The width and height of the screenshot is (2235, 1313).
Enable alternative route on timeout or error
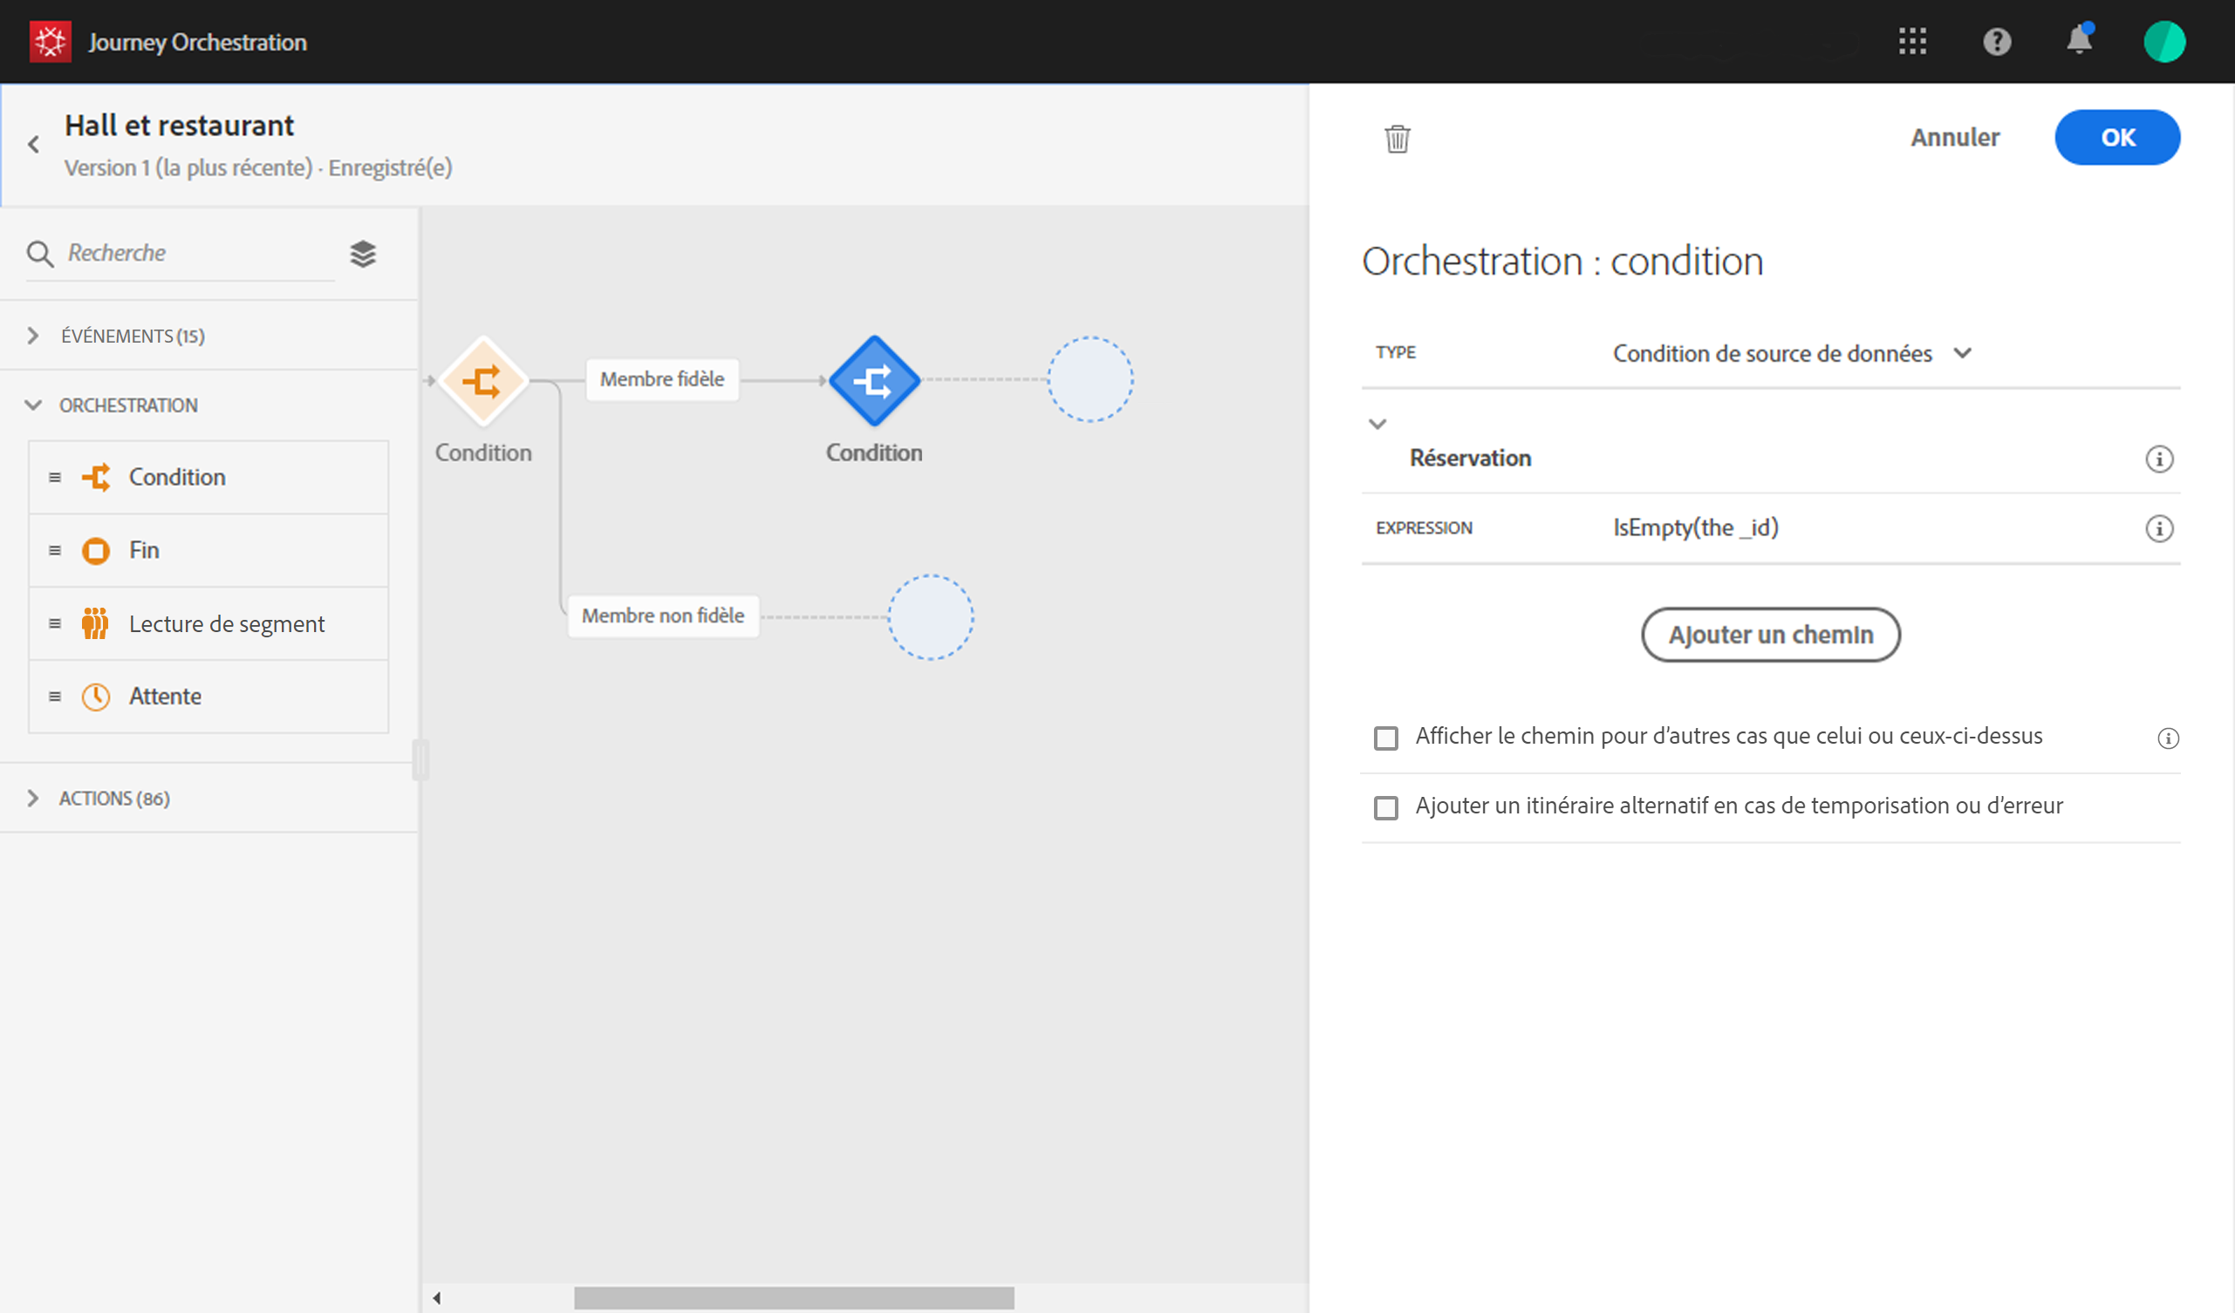click(1385, 807)
